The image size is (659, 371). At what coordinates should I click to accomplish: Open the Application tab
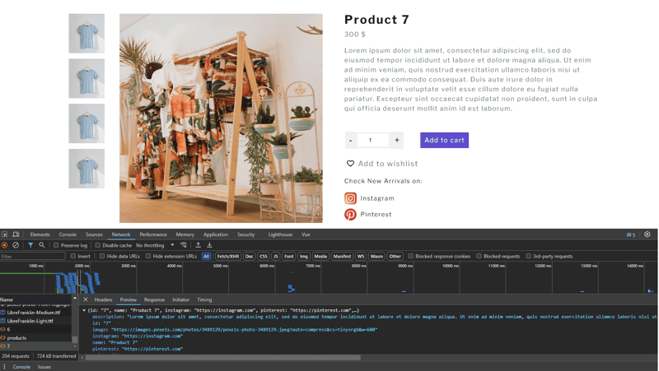click(x=216, y=234)
